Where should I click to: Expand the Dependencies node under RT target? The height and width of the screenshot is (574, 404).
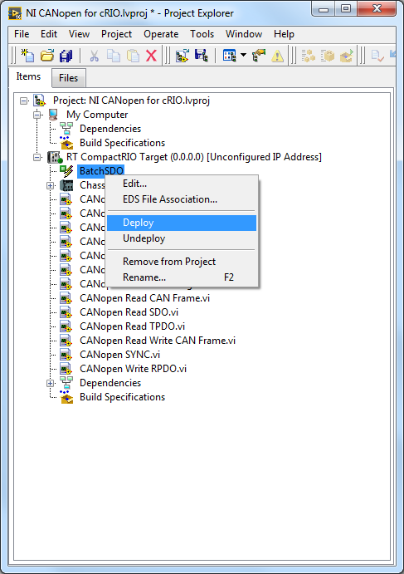tap(51, 383)
